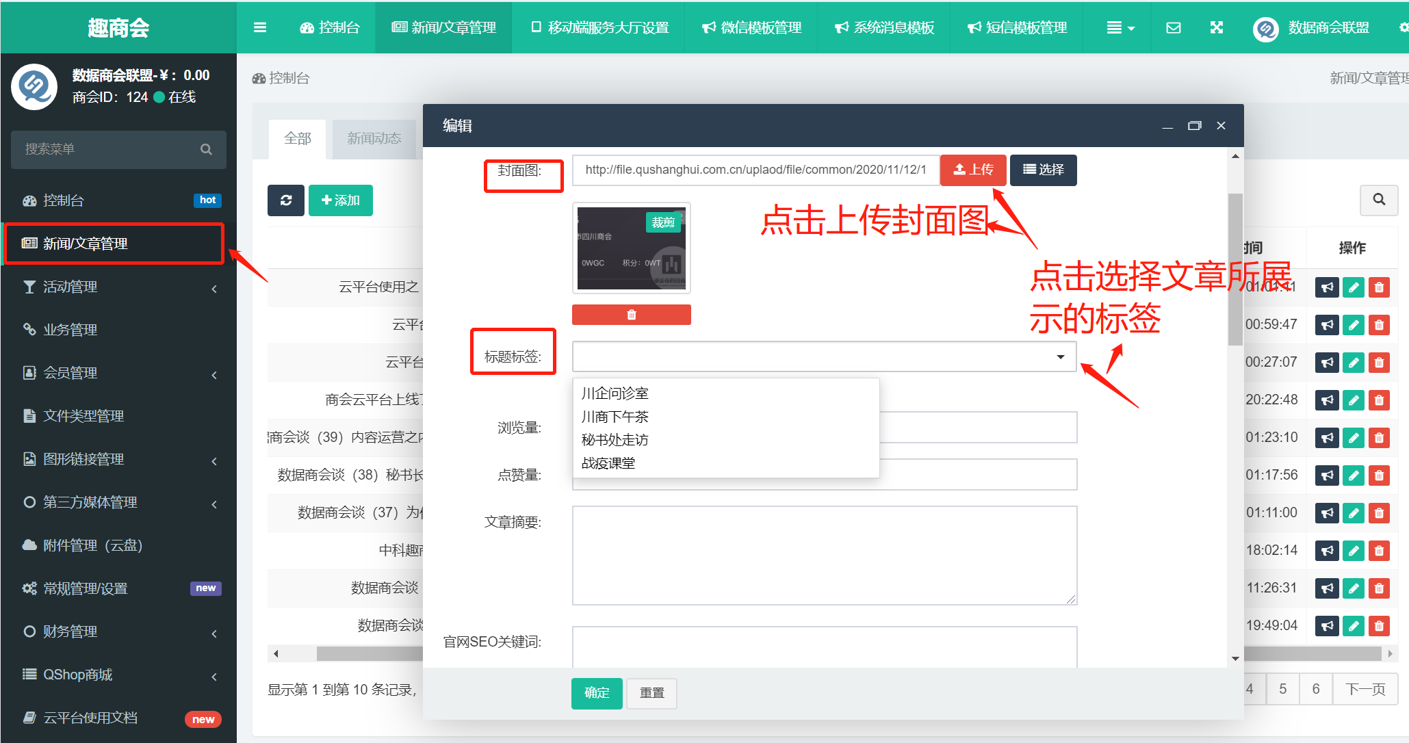The height and width of the screenshot is (743, 1409).
Task: Click the 裁剪 crop label on thumbnail
Action: [662, 222]
